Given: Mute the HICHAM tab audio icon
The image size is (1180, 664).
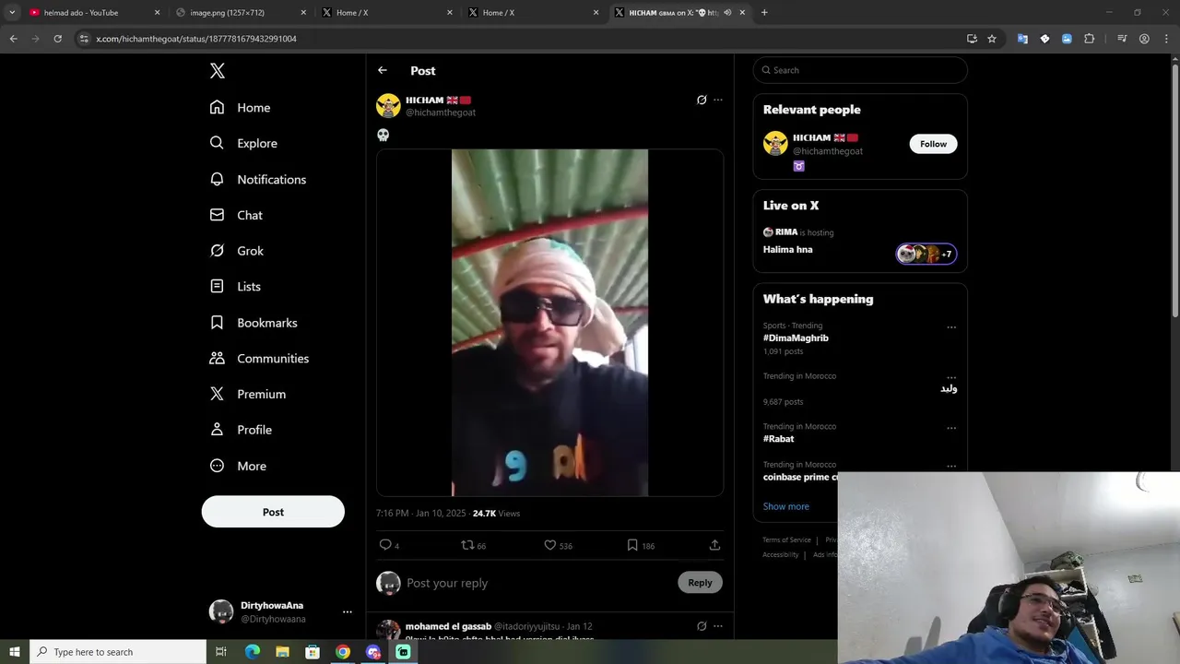Looking at the screenshot, I should pyautogui.click(x=727, y=13).
